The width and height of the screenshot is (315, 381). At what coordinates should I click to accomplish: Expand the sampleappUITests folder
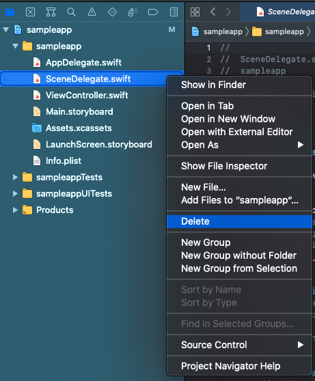click(15, 194)
